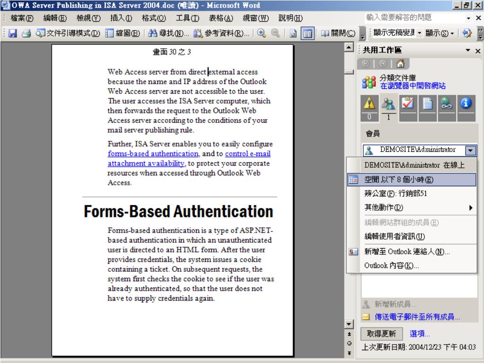Click 在瀏覽器中開啟網站 link
Screen dimensions: 484x363
pyautogui.click(x=413, y=86)
